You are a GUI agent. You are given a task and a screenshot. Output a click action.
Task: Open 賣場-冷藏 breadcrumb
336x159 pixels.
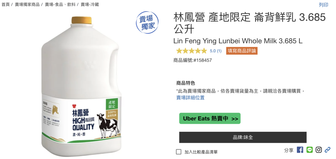point(90,5)
